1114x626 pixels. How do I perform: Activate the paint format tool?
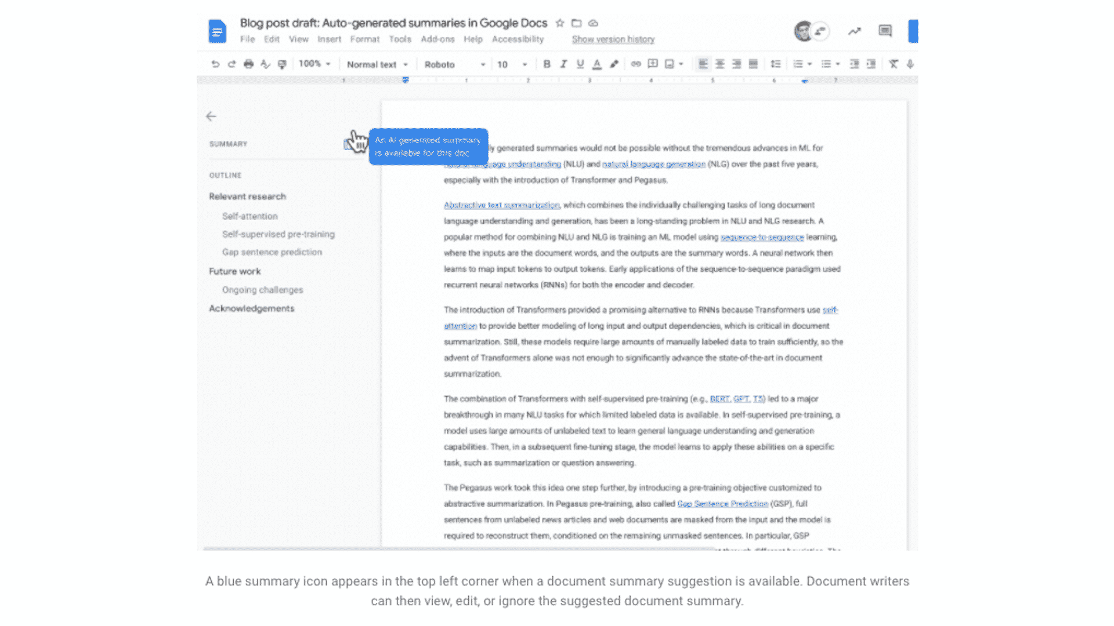pos(282,64)
